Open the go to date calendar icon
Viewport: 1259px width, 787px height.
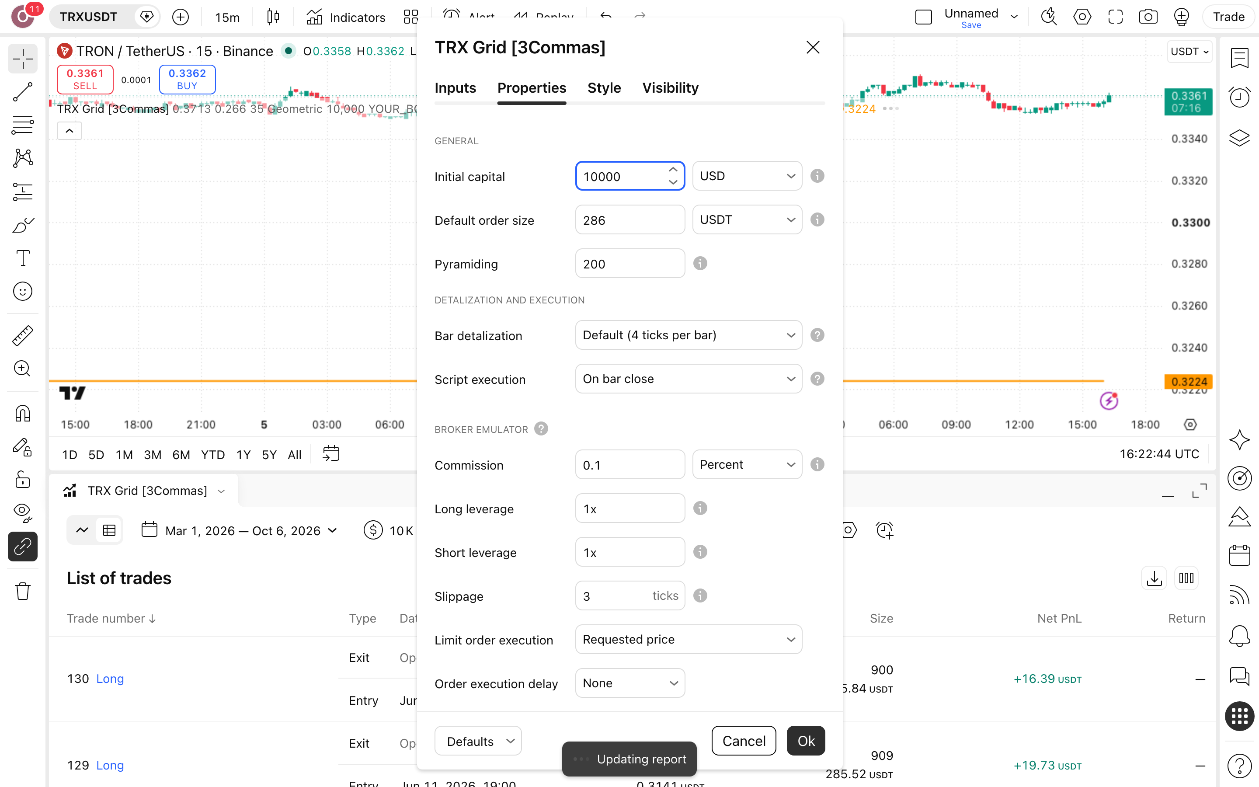click(331, 454)
